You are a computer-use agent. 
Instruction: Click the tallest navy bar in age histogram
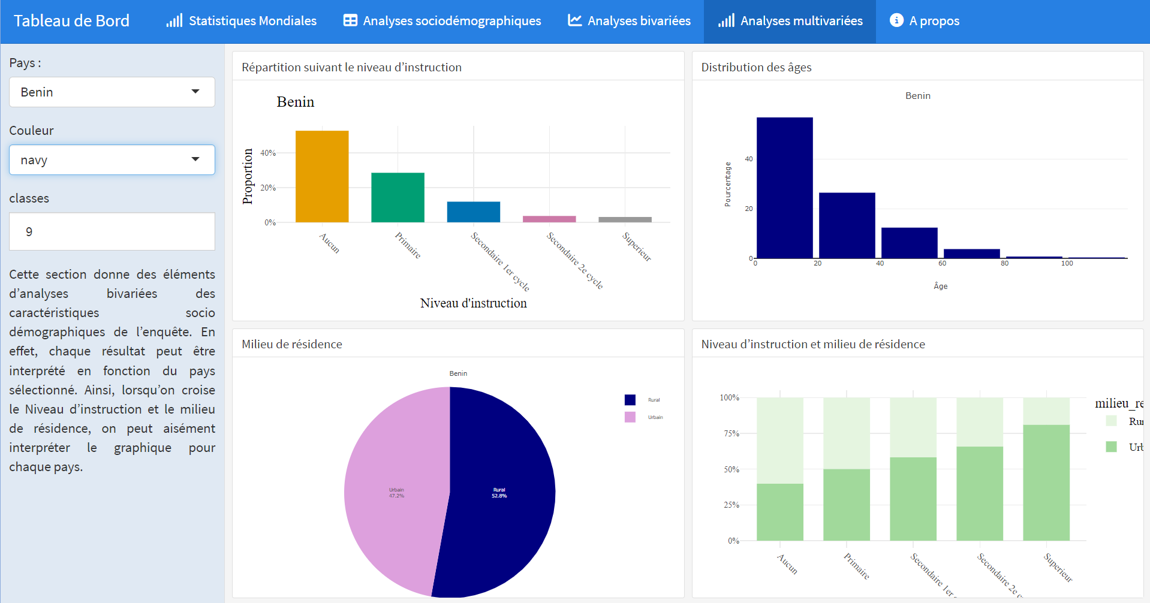[784, 188]
